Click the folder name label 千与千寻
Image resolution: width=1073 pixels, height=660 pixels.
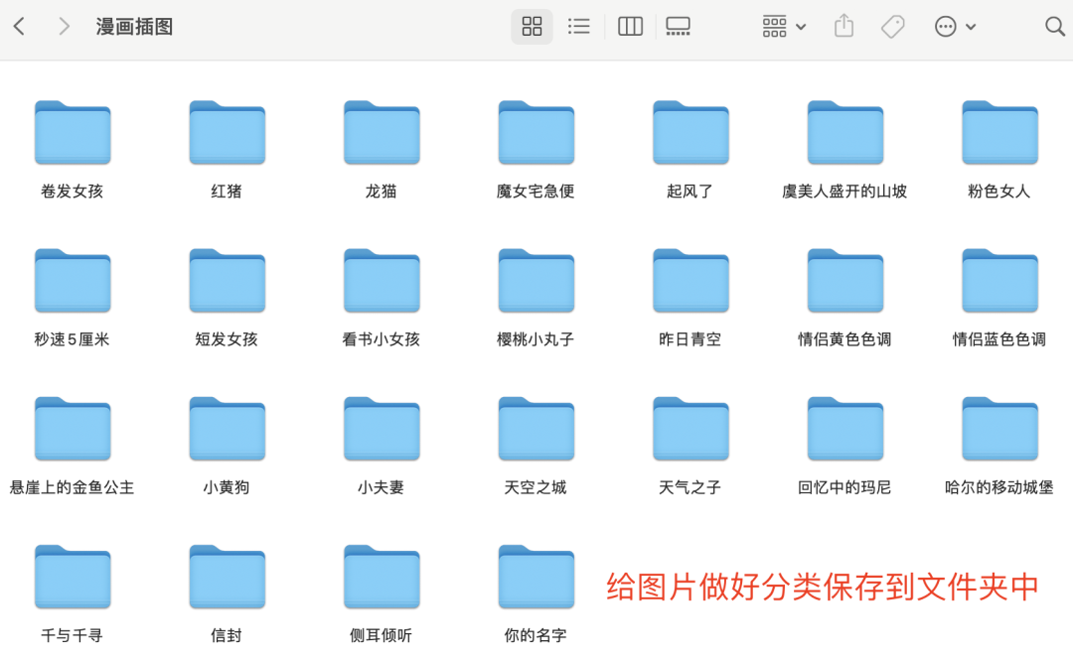(x=72, y=635)
